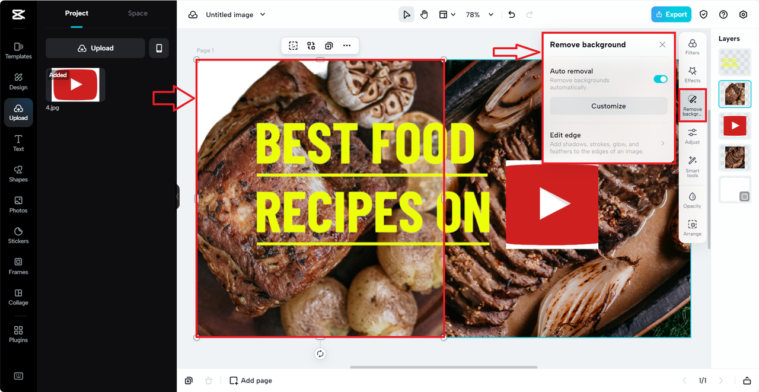Select the 4.jpg uploaded thumbnail
Image resolution: width=759 pixels, height=392 pixels.
pos(75,85)
